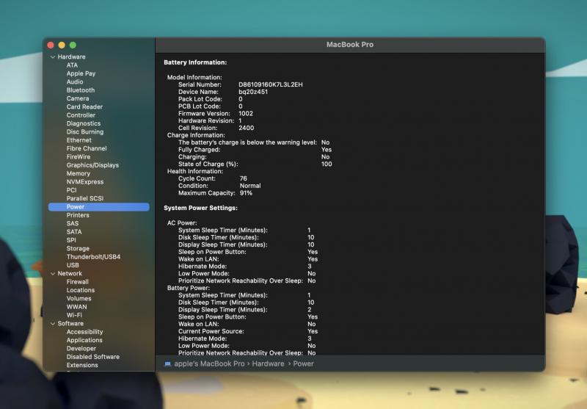Click the MacBook Pro window title
Screen dimensions: 587x409
coord(350,45)
